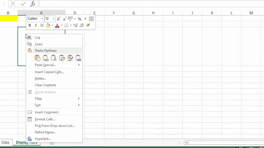Confirm formula entry checkmark button
This screenshot has width=264, height=148.
(x=23, y=4)
